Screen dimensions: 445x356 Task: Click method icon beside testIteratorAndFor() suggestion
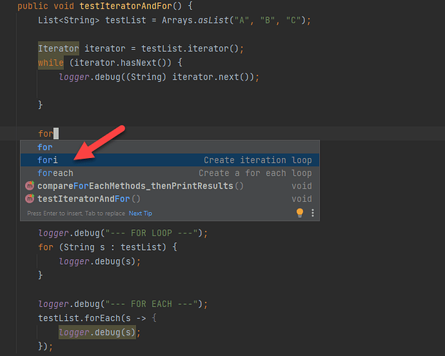(x=30, y=199)
